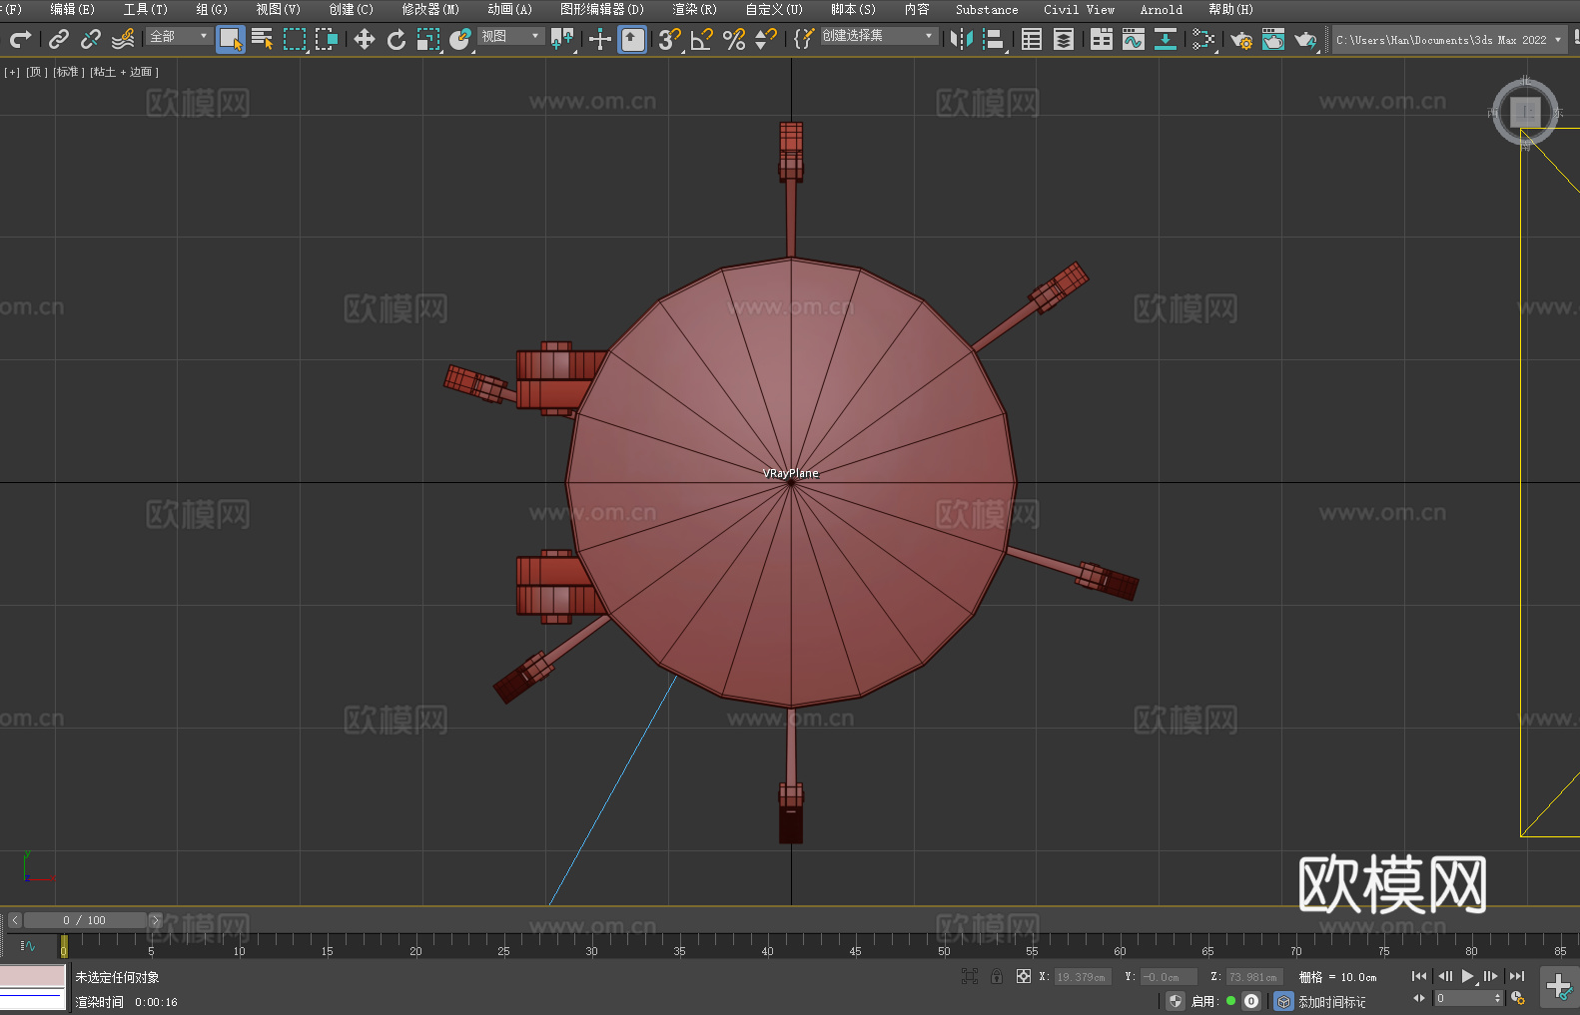Click [粘土 + 边面] shading label
1580x1015 pixels.
coord(124,72)
